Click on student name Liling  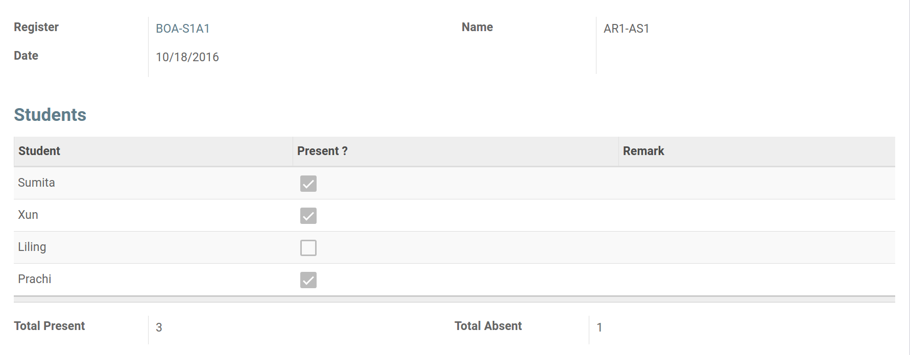coord(32,247)
